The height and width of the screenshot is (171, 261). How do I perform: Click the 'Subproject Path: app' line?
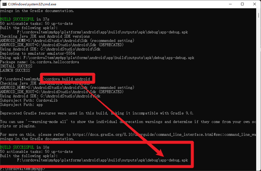point(21,105)
